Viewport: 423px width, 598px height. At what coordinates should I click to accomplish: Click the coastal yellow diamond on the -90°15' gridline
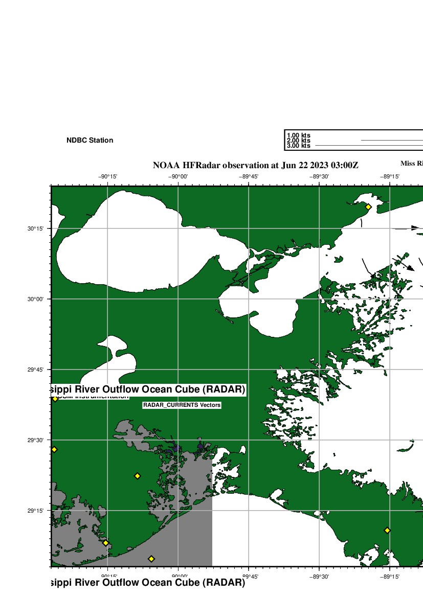click(106, 543)
